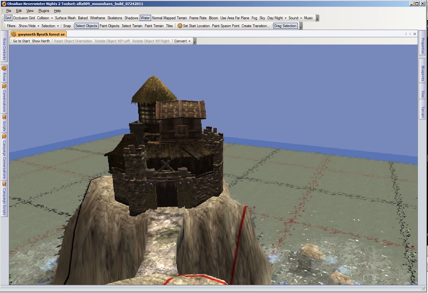Open the Edit menu
The width and height of the screenshot is (428, 293).
[19, 11]
